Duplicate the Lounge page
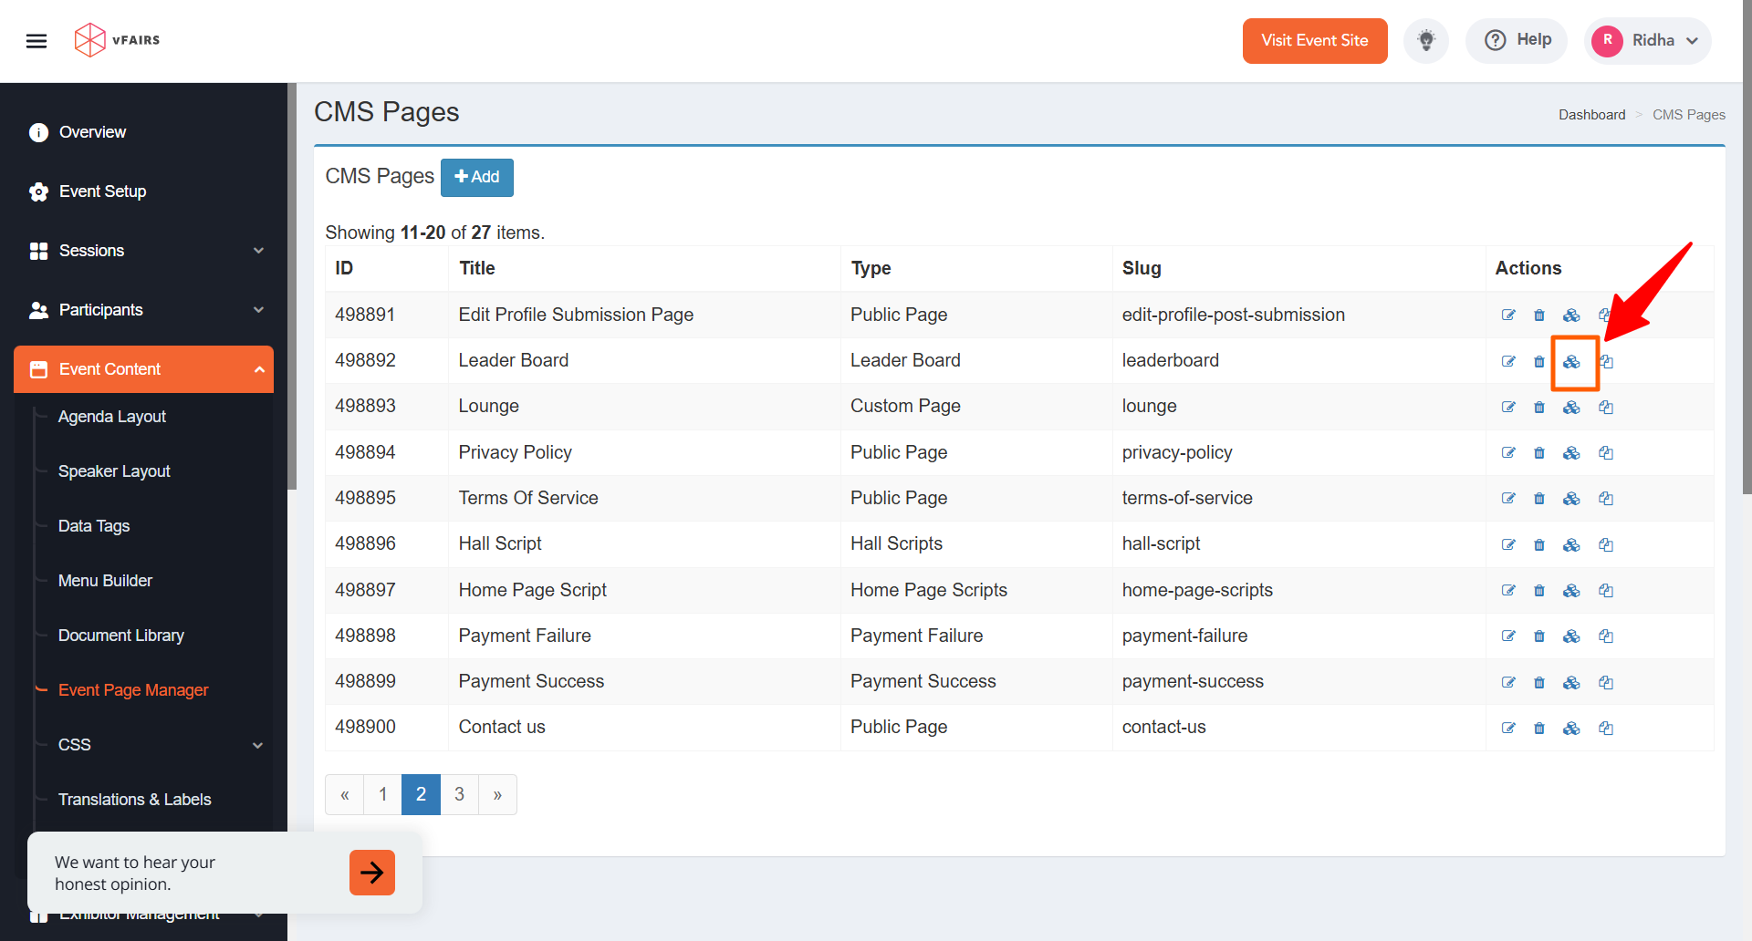 [x=1606, y=408]
